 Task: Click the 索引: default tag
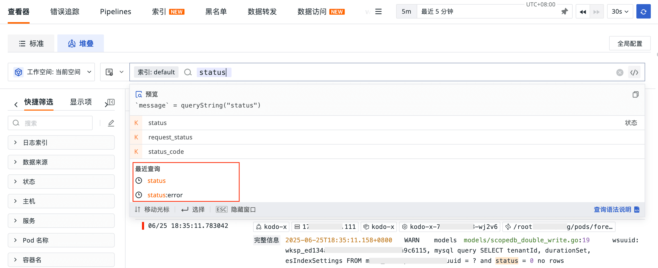tap(156, 72)
